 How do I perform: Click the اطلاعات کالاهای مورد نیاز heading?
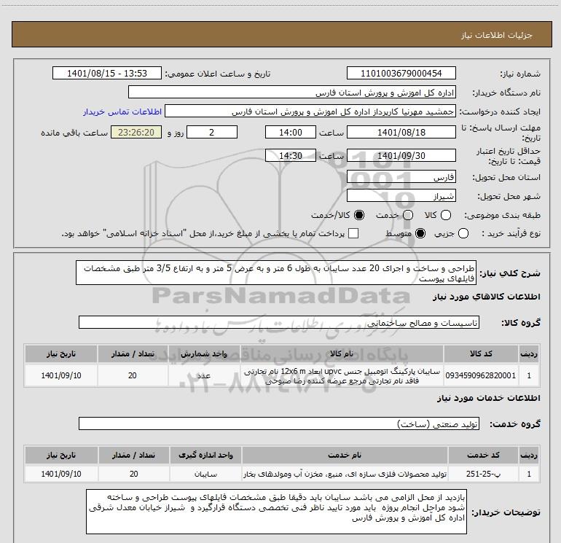coord(486,297)
